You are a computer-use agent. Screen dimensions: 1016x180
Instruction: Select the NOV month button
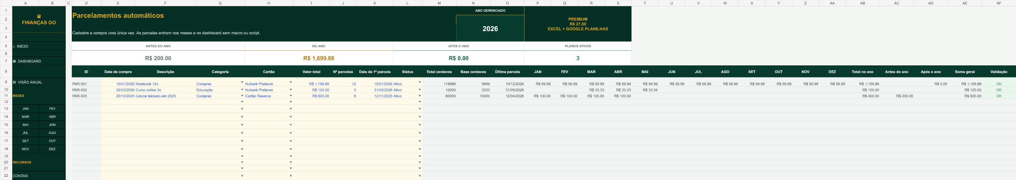26,149
